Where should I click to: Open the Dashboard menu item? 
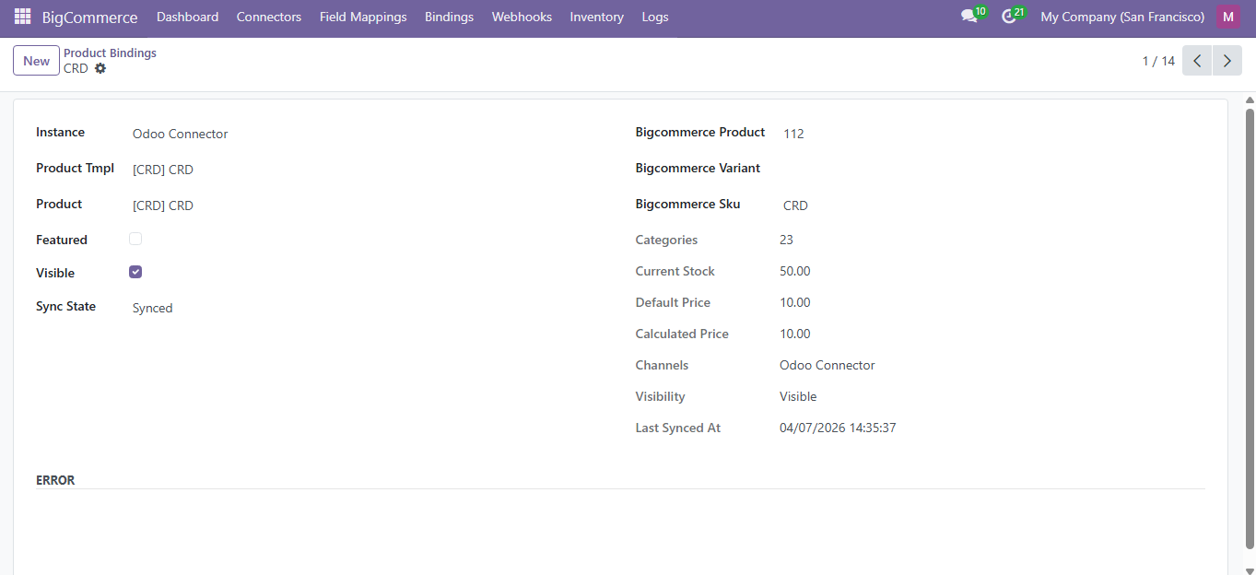pyautogui.click(x=187, y=17)
